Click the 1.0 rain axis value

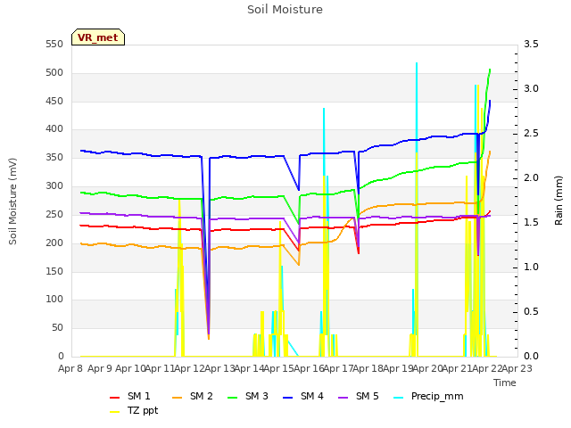pyautogui.click(x=531, y=267)
